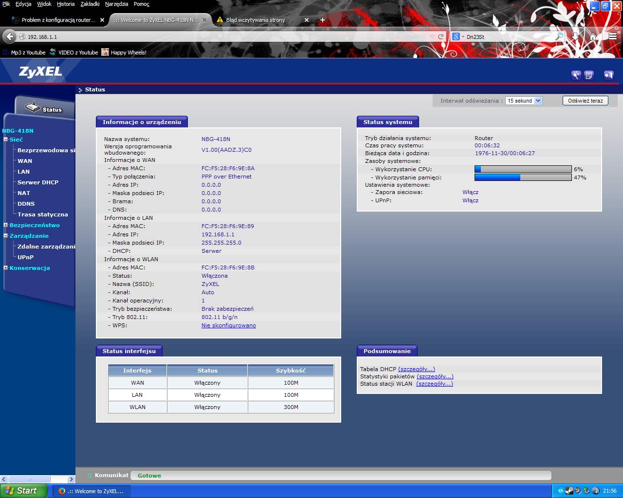This screenshot has height=498, width=623.
Task: Click the globe site identity icon
Action: tap(22, 36)
